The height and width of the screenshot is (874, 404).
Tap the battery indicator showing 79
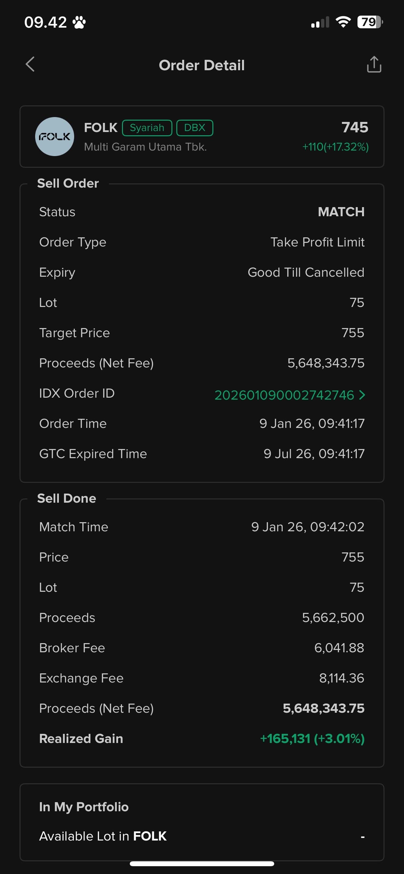coord(370,22)
